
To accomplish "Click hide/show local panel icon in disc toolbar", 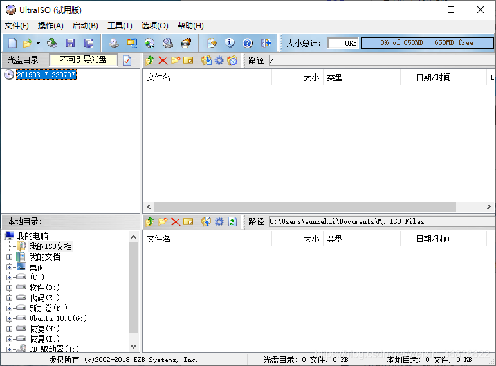I will (232, 60).
